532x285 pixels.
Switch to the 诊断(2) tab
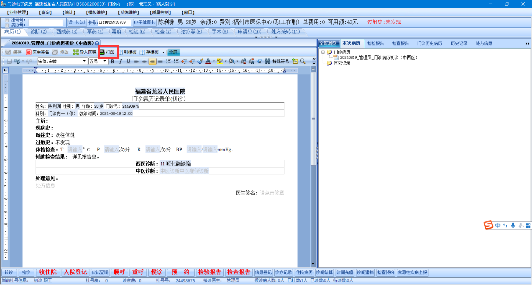tap(39, 32)
